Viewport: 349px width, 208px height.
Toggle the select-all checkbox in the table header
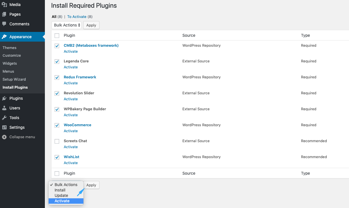[57, 36]
